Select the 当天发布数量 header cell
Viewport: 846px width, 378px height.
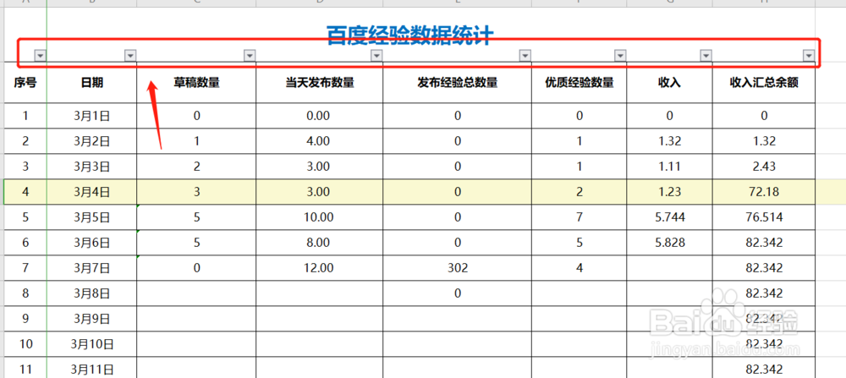[x=320, y=83]
